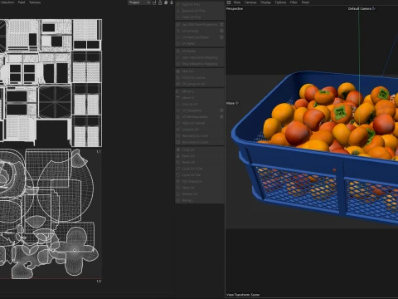Click the Remove UV Pins icon
The image size is (398, 299).
(x=178, y=11)
